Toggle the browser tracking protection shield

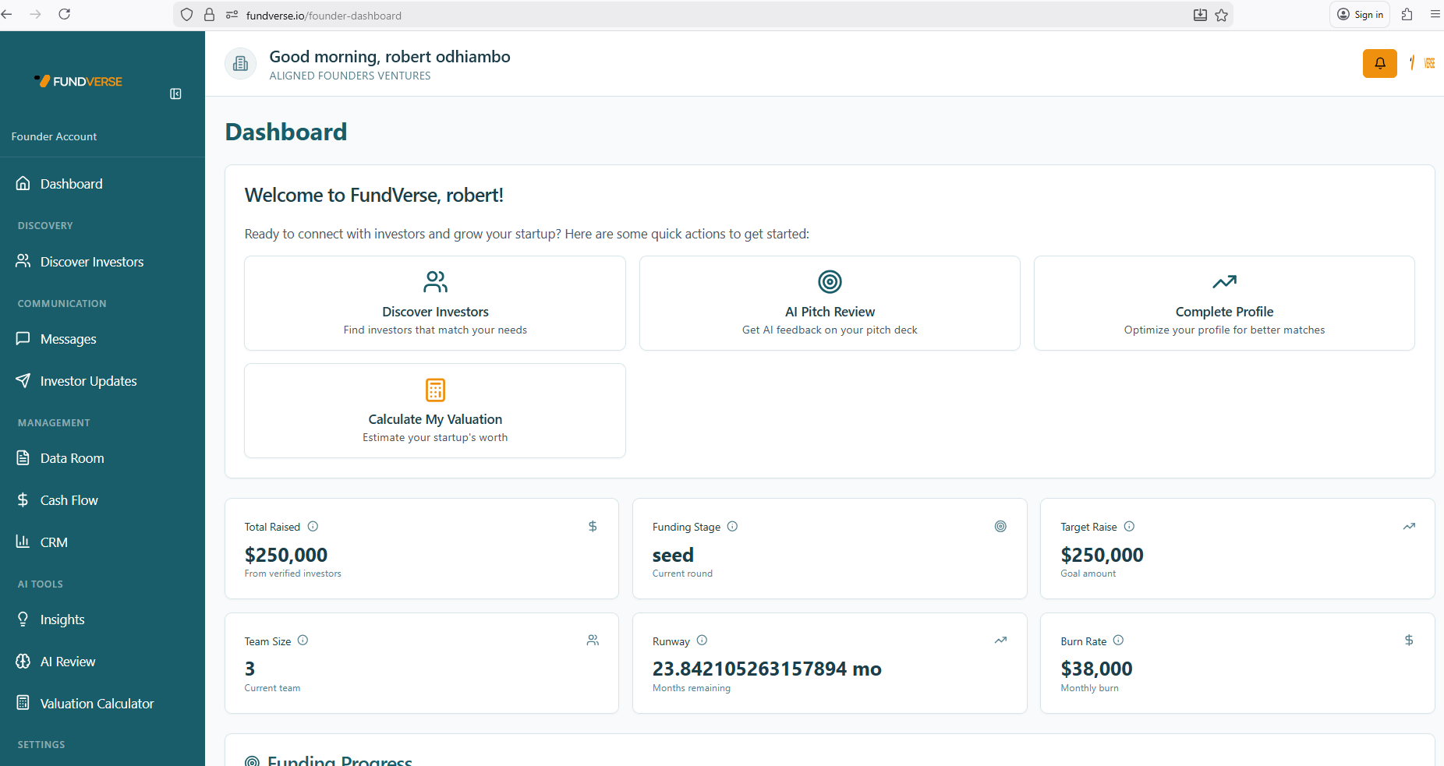[x=186, y=15]
